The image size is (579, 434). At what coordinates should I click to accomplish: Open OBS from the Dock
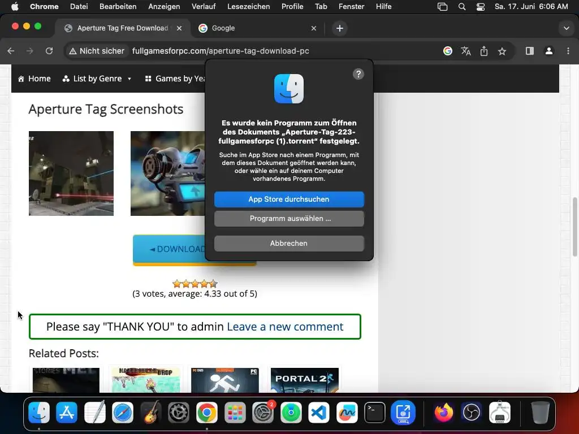coord(472,412)
